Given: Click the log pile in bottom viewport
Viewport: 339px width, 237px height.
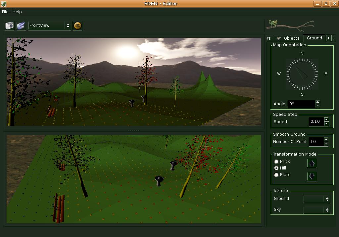Looking at the screenshot, I should pos(59,208).
